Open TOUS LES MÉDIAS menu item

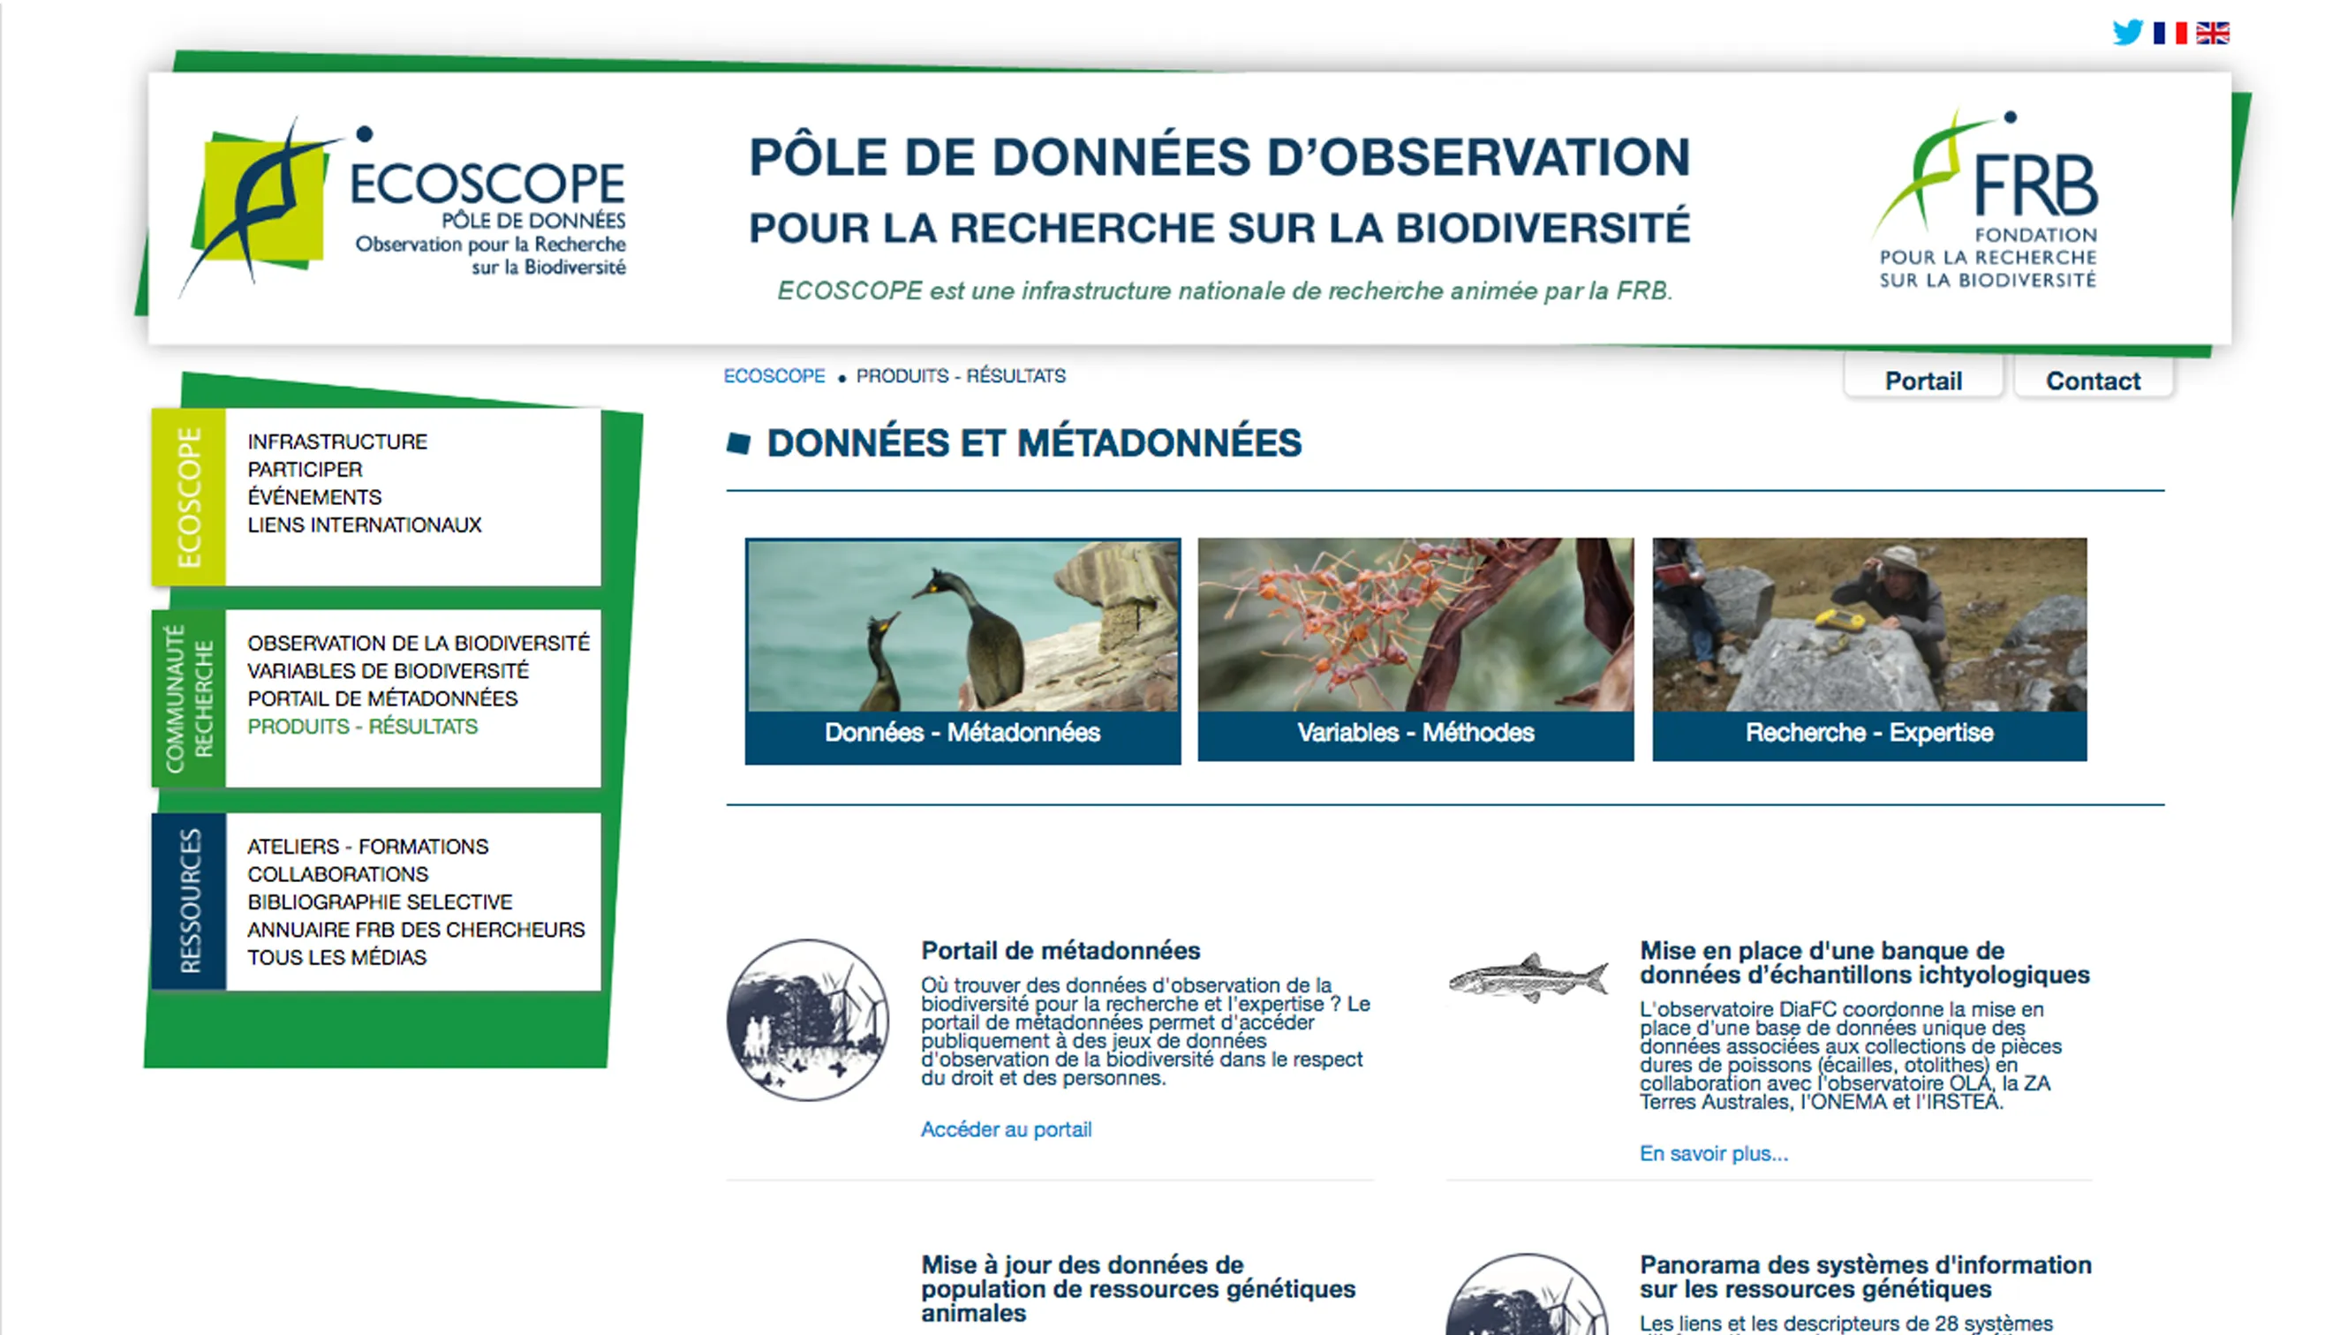coord(337,957)
